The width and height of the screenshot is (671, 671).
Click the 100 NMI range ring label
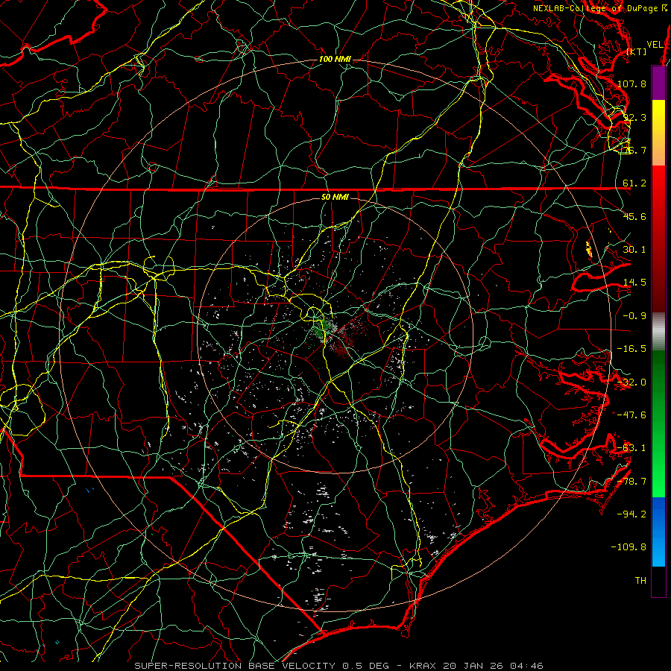pos(335,59)
